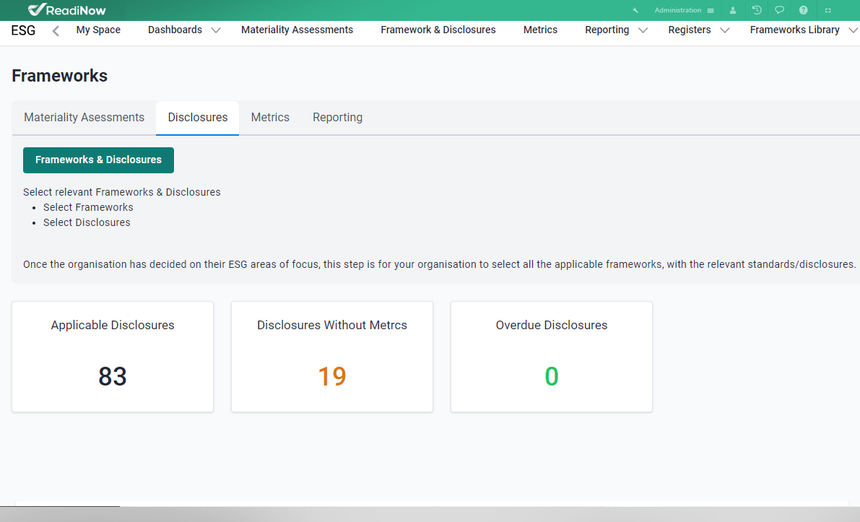Select the Disclosures tab
860x522 pixels.
(197, 118)
